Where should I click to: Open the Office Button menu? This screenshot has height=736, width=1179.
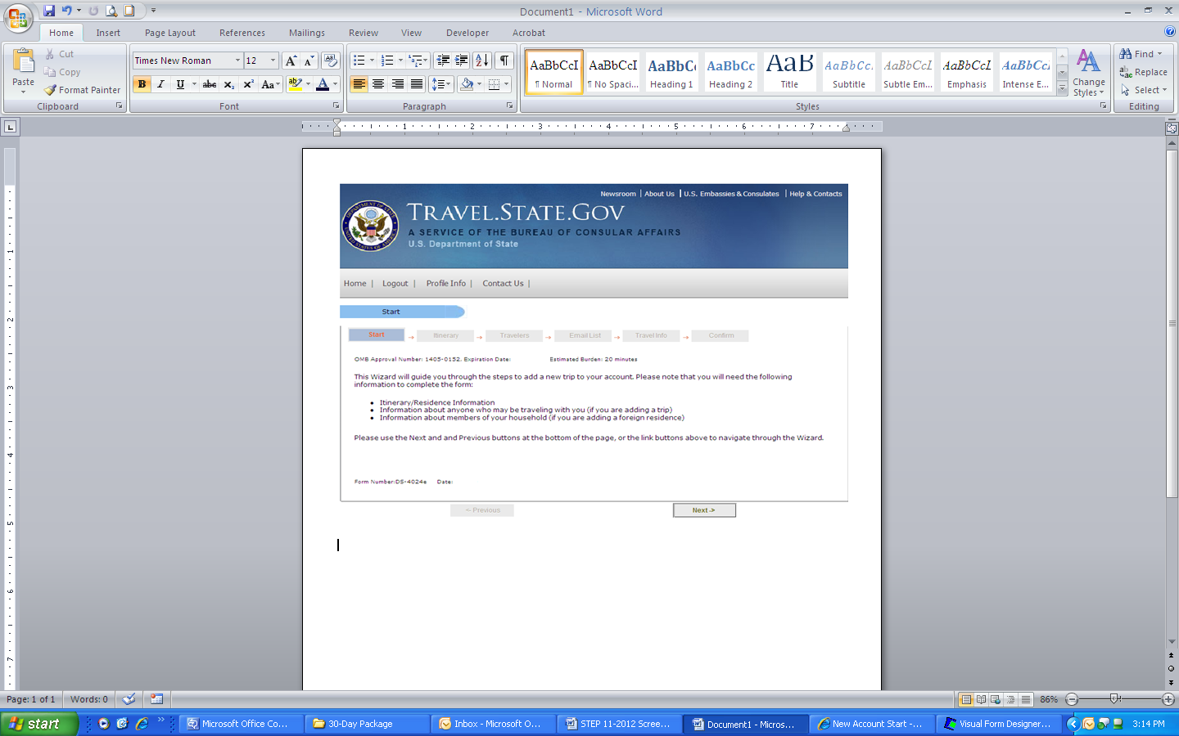coord(18,18)
